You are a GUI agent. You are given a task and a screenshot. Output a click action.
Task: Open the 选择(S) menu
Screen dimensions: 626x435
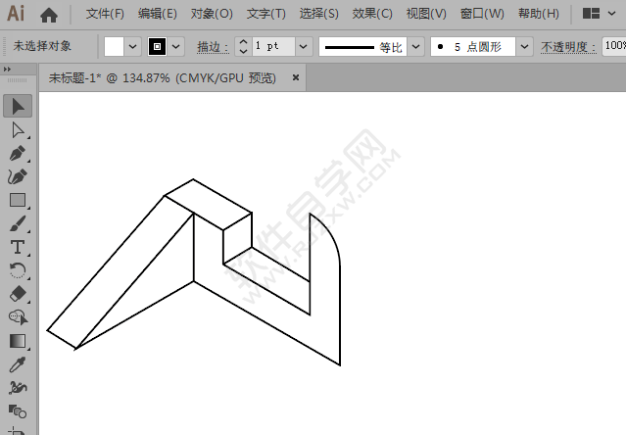click(319, 14)
